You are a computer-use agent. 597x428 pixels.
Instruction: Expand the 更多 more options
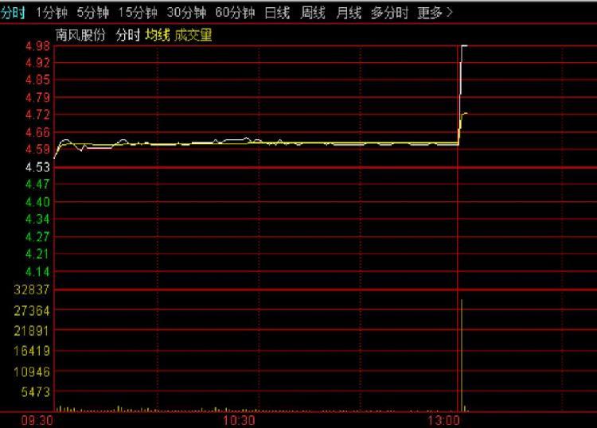[x=435, y=13]
